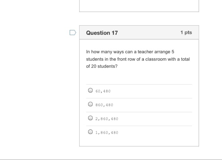The image size is (222, 160).
Task: Click the '860,480' answer label text
Action: [x=104, y=105]
